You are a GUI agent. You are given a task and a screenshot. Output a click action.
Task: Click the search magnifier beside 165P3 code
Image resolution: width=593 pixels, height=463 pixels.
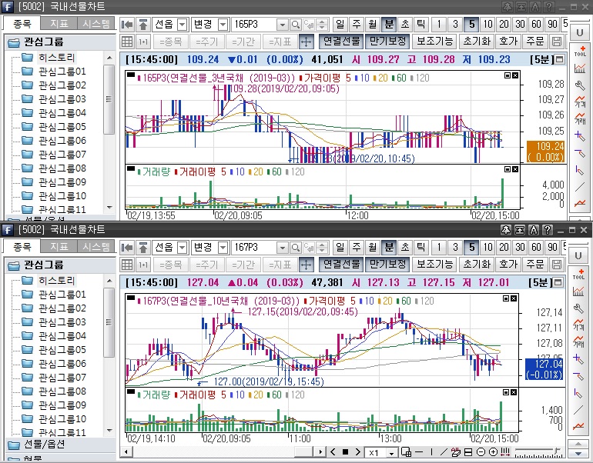click(x=295, y=24)
